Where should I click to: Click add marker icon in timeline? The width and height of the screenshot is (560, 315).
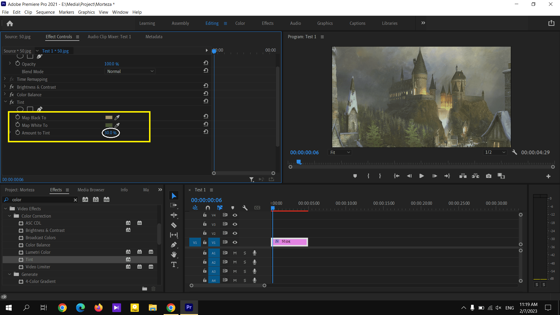point(233,208)
